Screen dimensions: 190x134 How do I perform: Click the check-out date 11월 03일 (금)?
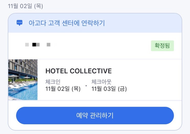click(x=109, y=89)
